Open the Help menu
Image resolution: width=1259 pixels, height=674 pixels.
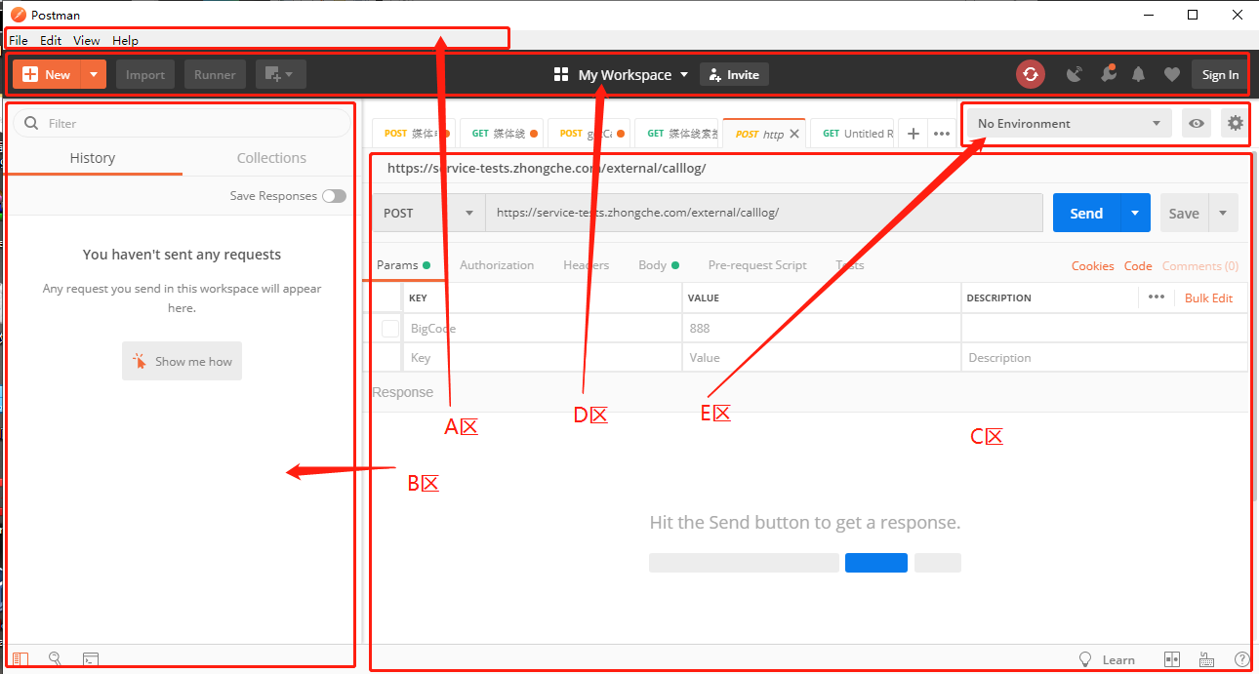125,40
